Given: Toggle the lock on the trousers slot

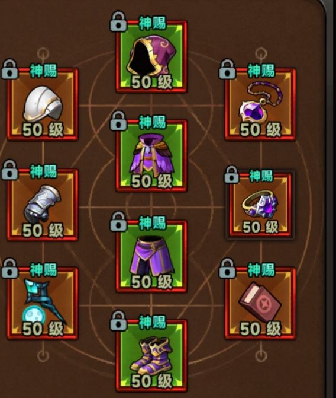Looking at the screenshot, I should tap(118, 222).
